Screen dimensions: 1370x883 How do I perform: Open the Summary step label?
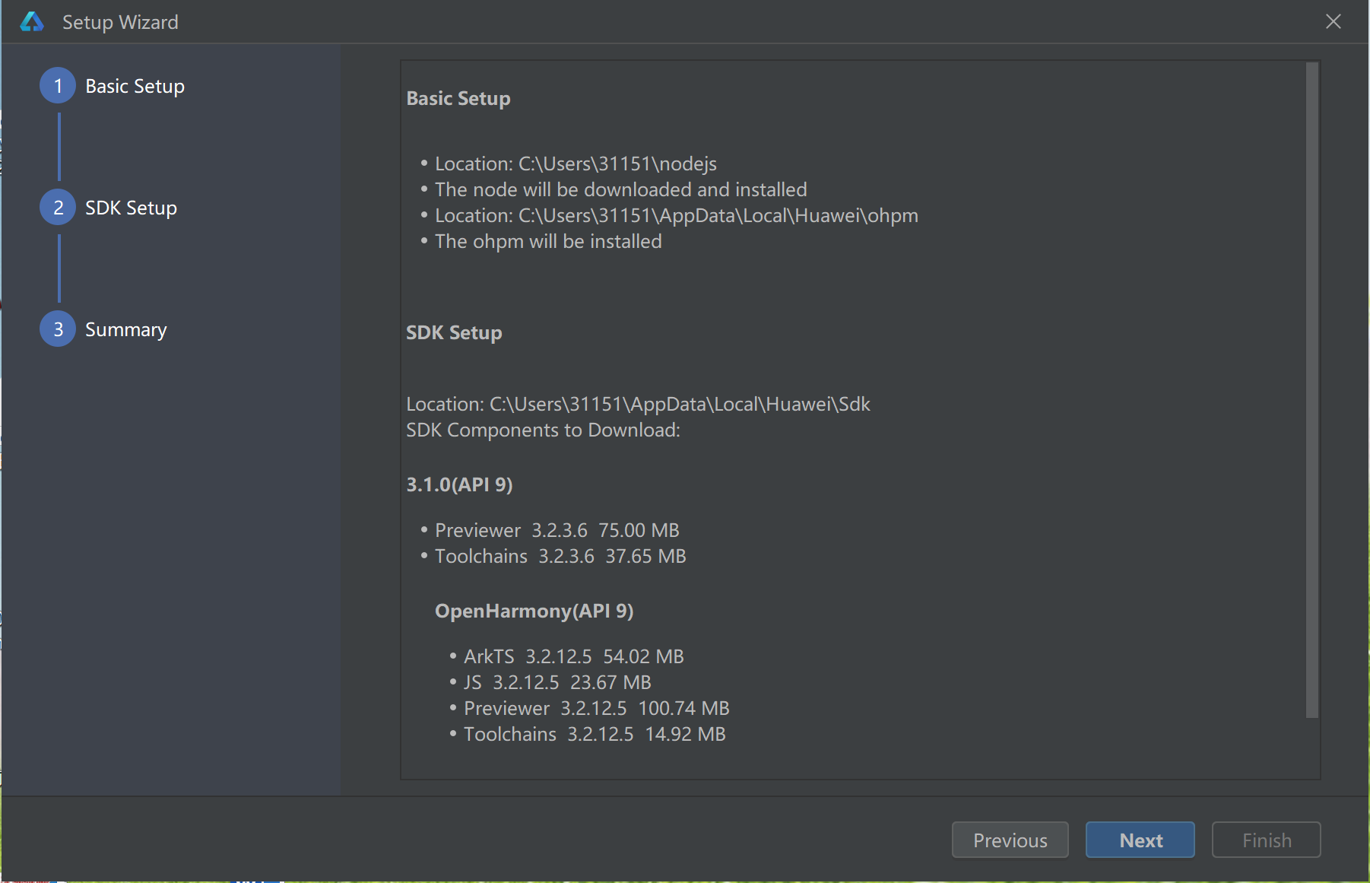[125, 330]
